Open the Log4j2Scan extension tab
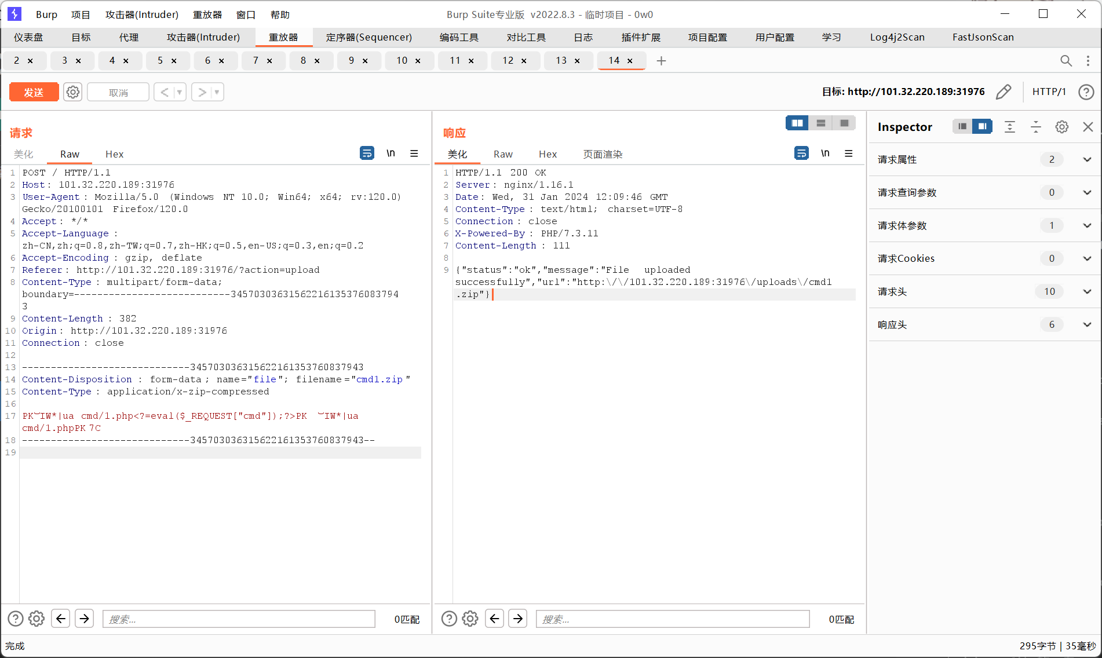This screenshot has width=1102, height=658. [897, 37]
